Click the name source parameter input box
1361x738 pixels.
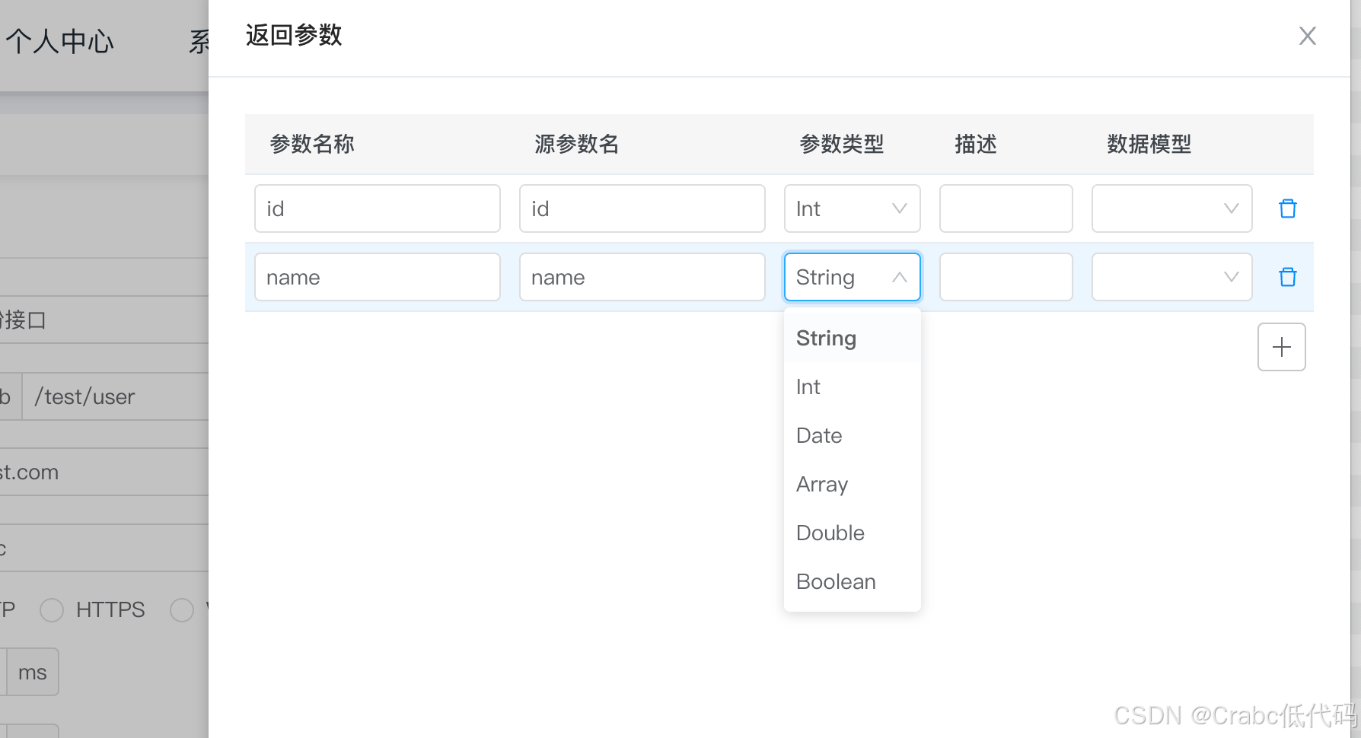point(642,276)
